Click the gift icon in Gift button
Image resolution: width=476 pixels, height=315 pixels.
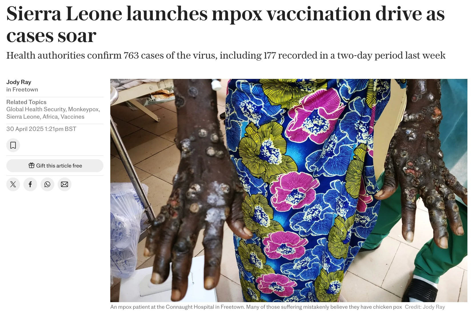31,166
